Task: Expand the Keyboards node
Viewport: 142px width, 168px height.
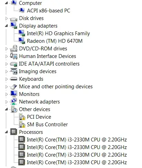Action: pos(7,79)
